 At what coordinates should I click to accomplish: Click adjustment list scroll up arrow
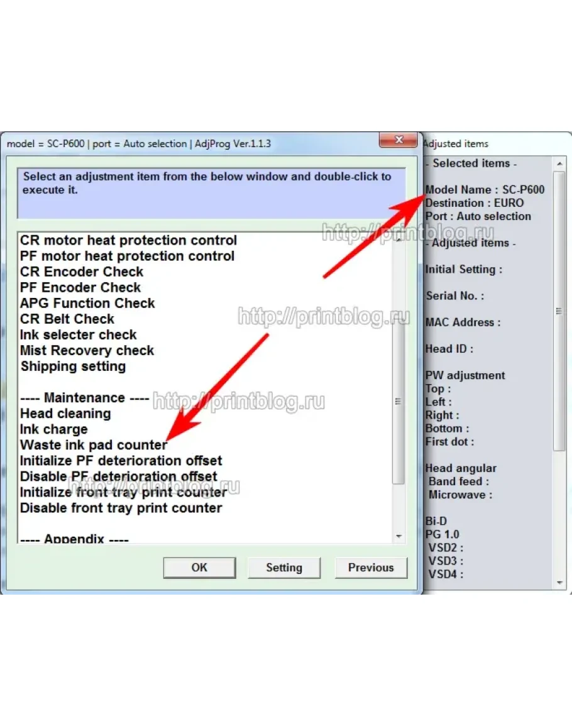pos(399,239)
